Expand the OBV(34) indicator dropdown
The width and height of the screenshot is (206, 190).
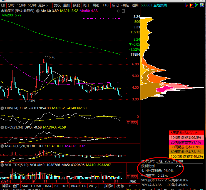2,108
